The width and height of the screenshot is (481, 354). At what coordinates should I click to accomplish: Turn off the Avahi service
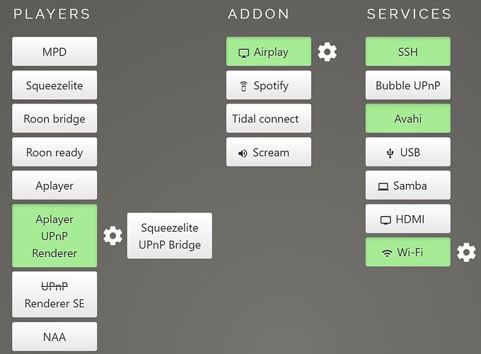[408, 118]
